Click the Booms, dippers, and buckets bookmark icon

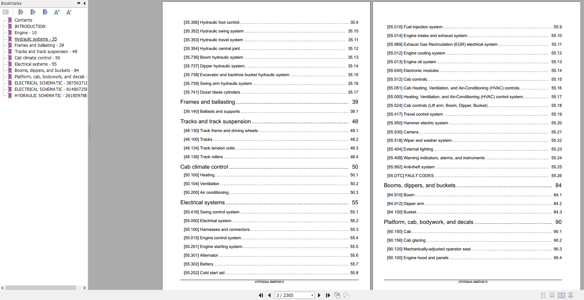(10, 71)
